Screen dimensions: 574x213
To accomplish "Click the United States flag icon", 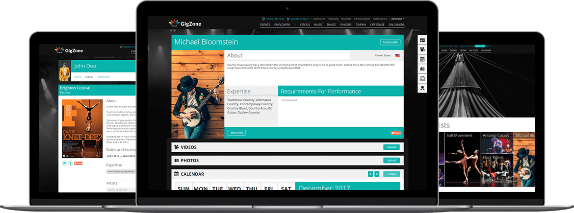I will [397, 55].
